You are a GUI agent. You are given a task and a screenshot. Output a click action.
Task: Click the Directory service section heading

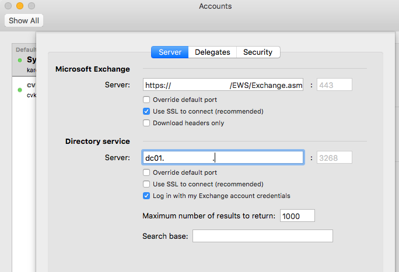[x=97, y=141]
